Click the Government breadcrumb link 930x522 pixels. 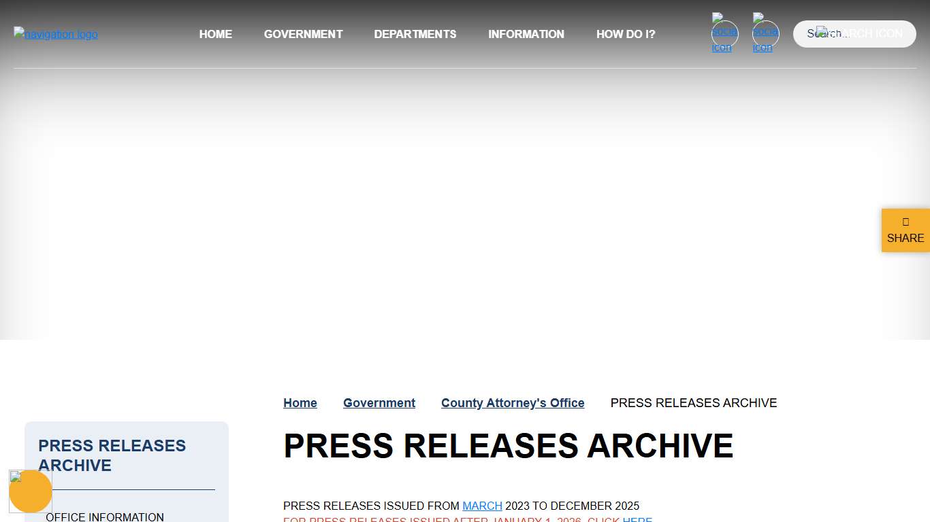[379, 403]
